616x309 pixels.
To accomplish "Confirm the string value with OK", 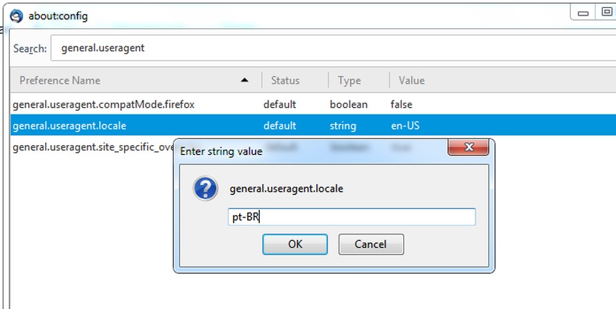I will pyautogui.click(x=295, y=244).
